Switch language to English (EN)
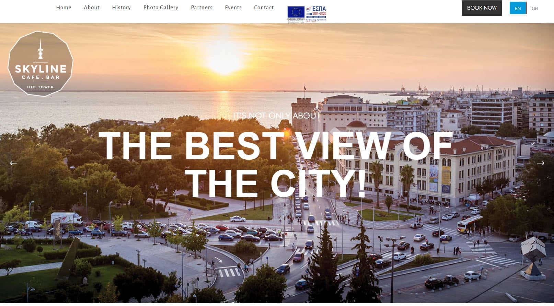Image resolution: width=554 pixels, height=306 pixels. pos(518,8)
